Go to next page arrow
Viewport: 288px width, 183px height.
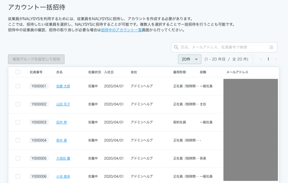(276, 59)
